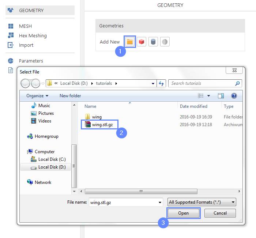Toggle the preview pane
This screenshot has width=256, height=238.
(x=221, y=96)
